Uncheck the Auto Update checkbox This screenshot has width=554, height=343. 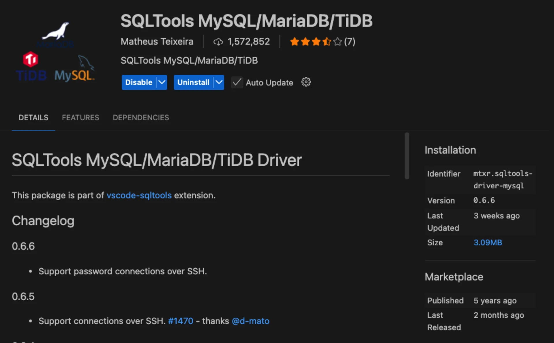point(237,82)
